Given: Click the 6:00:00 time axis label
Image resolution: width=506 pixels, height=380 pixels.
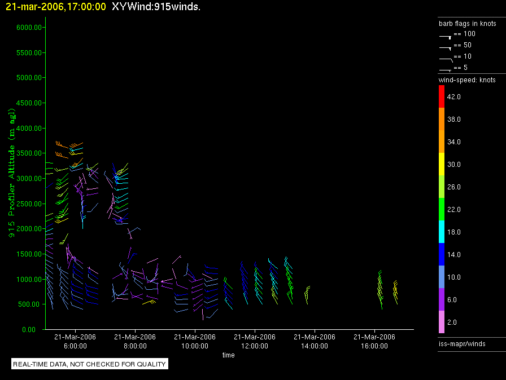Looking at the screenshot, I should [x=75, y=346].
